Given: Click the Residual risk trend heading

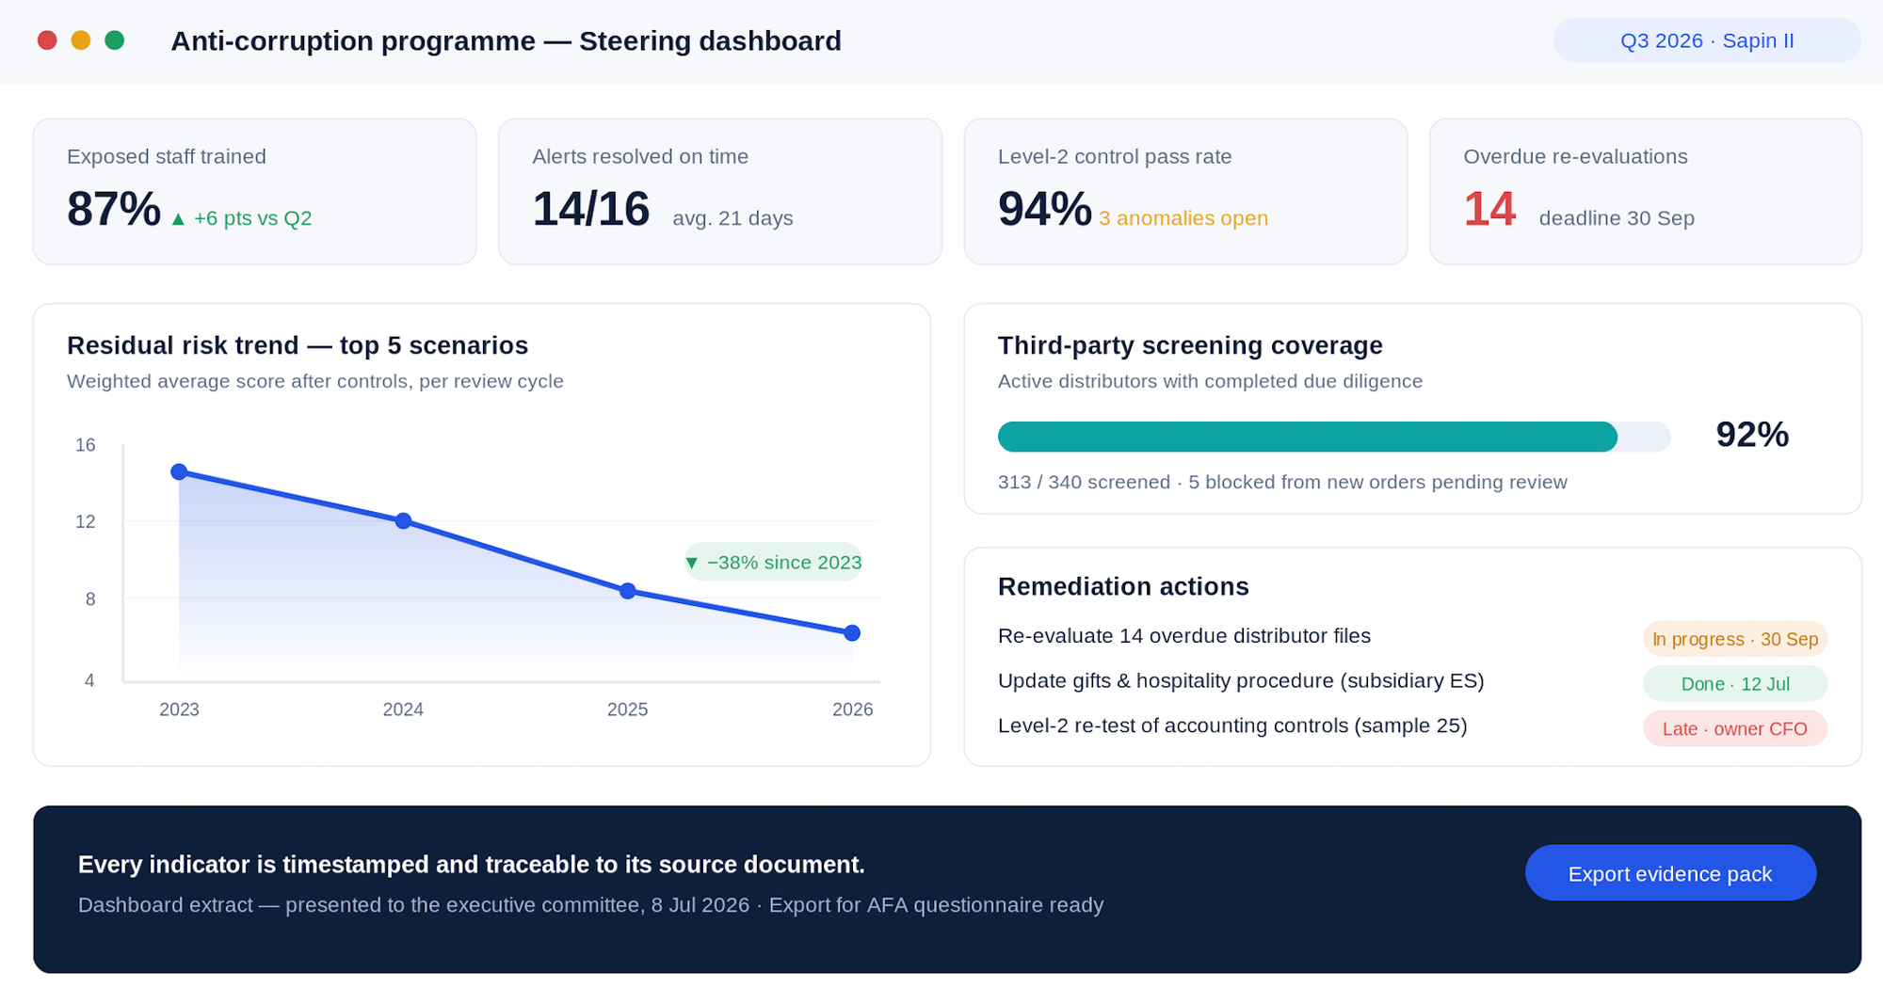Looking at the screenshot, I should point(298,345).
